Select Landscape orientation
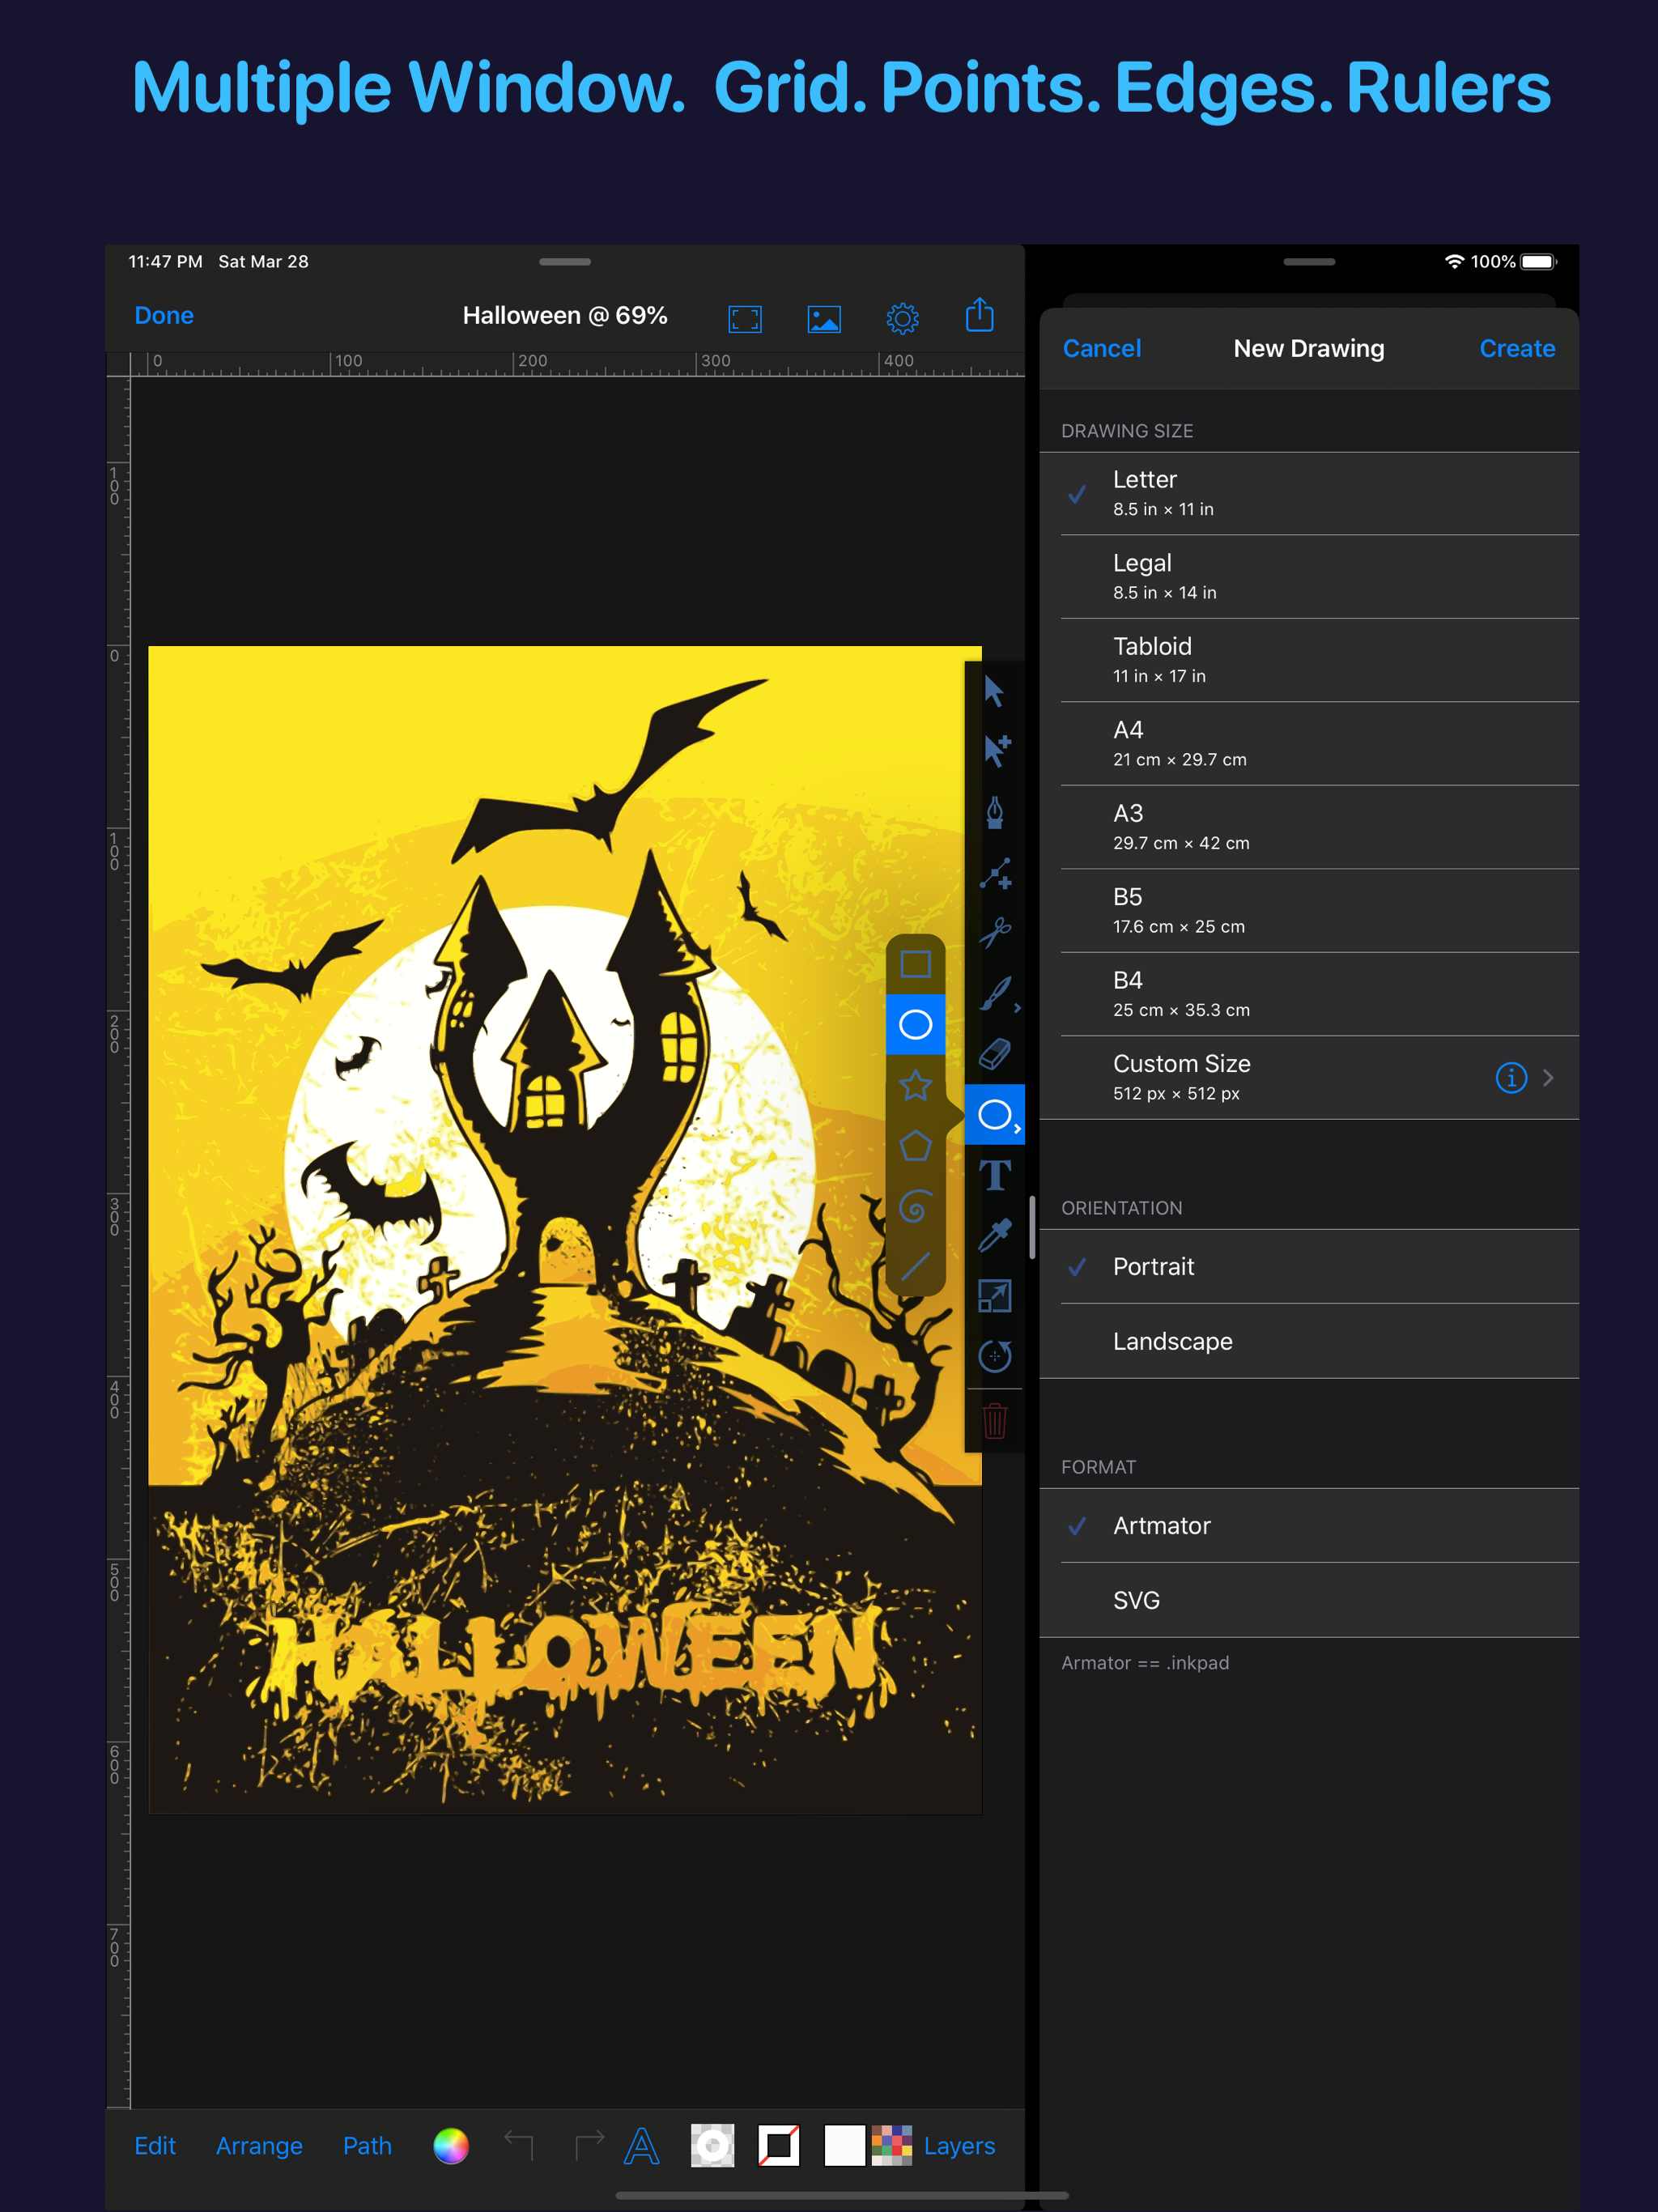 [1309, 1341]
